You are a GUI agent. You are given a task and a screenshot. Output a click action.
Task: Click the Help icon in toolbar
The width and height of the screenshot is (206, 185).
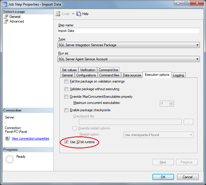[x=79, y=14]
